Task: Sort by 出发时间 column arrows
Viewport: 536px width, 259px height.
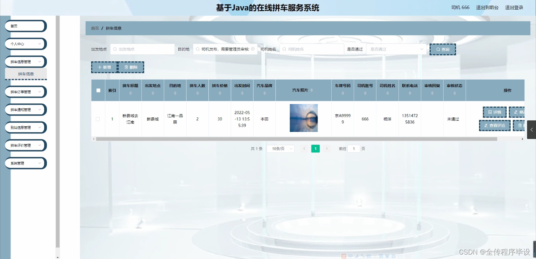Action: [x=242, y=93]
